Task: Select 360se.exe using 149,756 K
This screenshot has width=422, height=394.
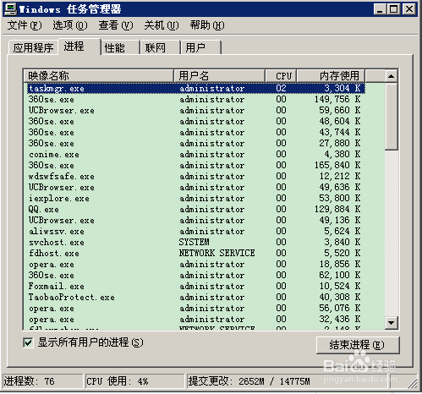Action: 196,99
